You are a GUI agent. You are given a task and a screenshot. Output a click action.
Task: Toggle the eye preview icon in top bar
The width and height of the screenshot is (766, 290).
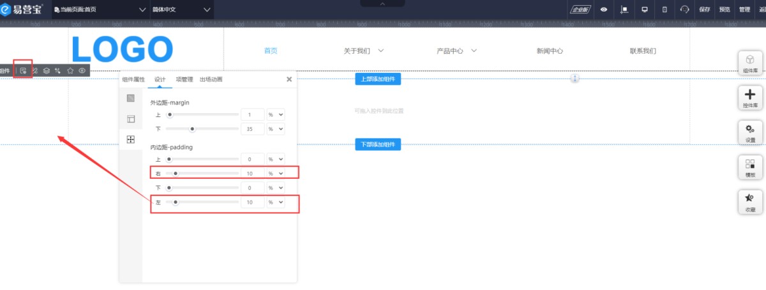(x=604, y=10)
